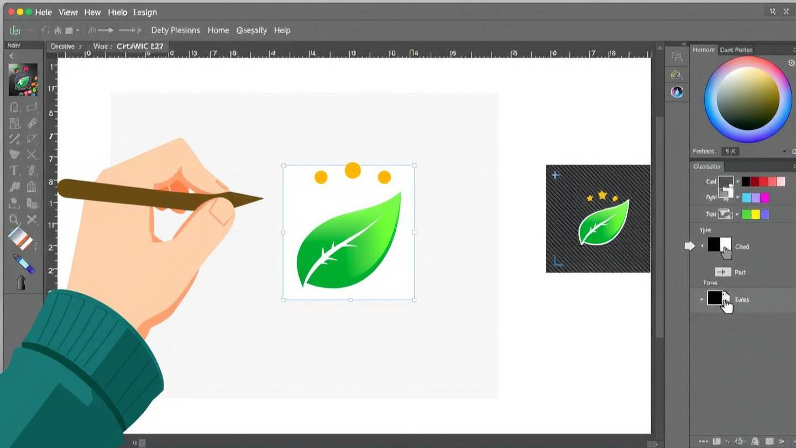796x448 pixels.
Task: Open the Hew menu
Action: tap(92, 12)
